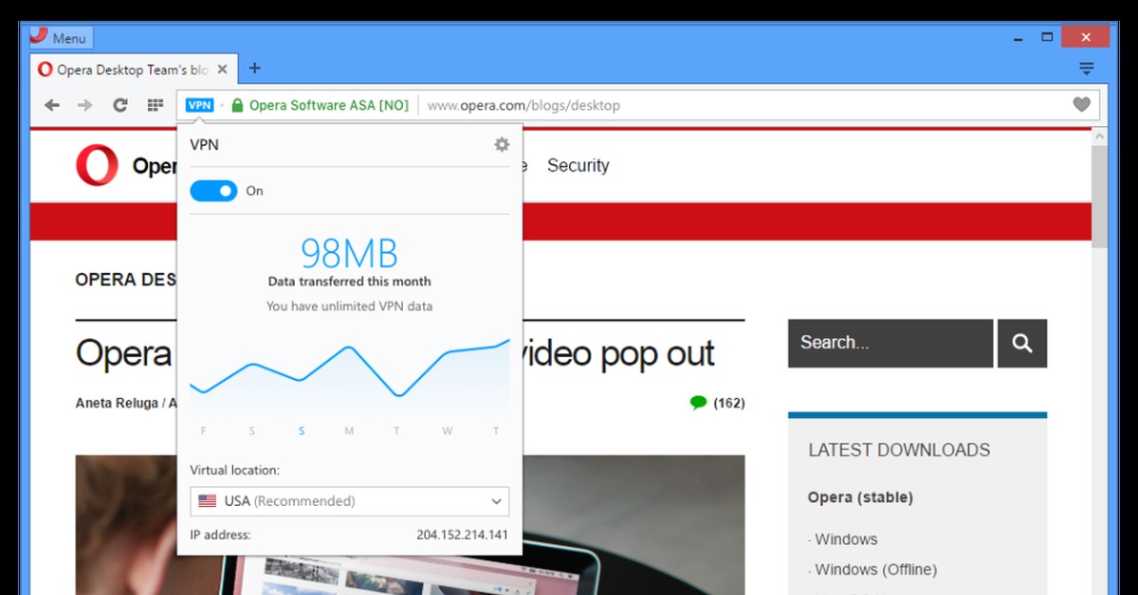1138x595 pixels.
Task: Close the Opera browser window
Action: click(1084, 38)
